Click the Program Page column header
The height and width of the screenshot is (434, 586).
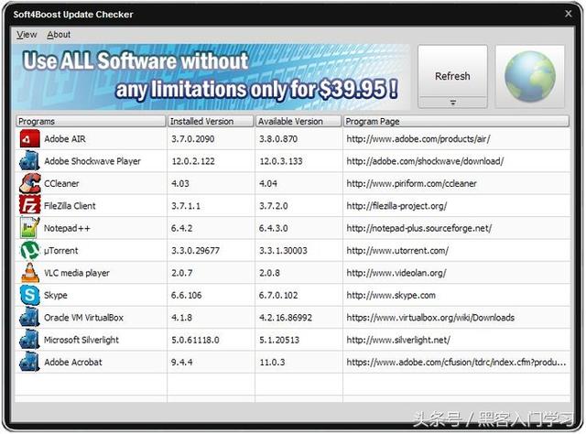point(456,121)
